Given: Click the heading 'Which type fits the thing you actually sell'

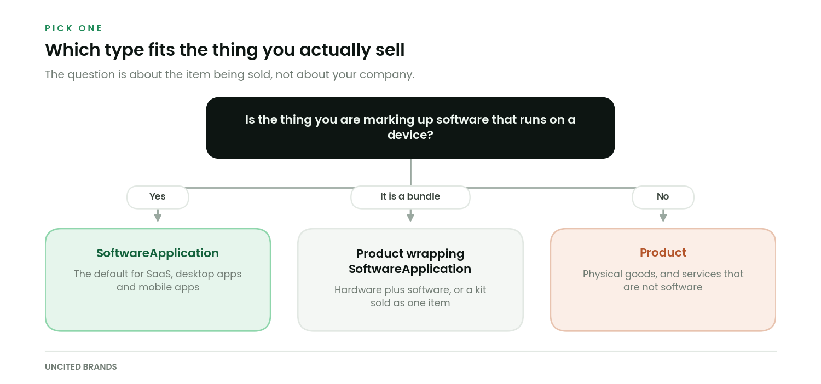Looking at the screenshot, I should (225, 50).
